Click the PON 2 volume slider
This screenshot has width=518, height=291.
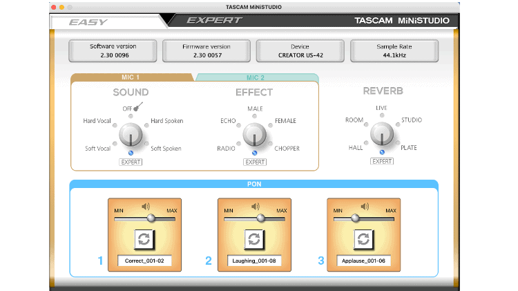(x=254, y=218)
